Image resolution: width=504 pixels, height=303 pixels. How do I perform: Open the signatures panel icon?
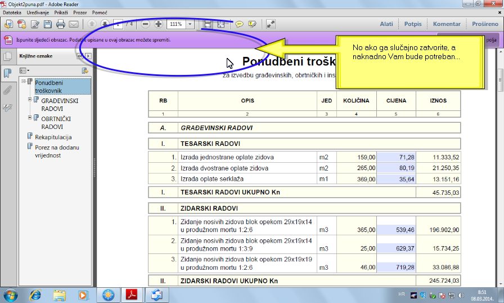(7, 108)
